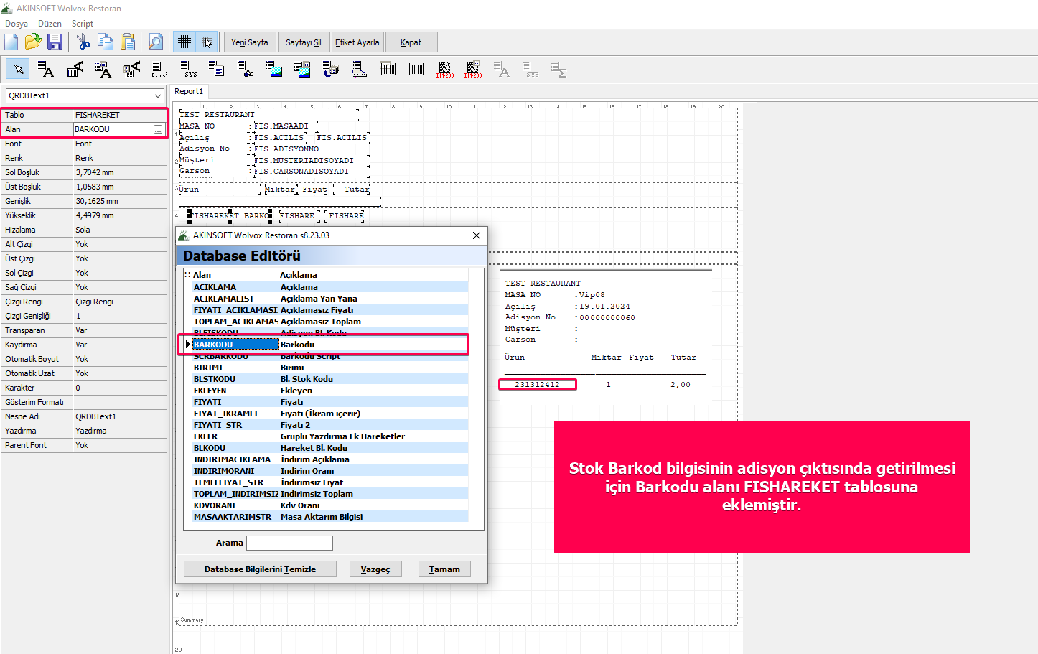
Task: Click the Database Bilgilerini Temizle button
Action: [260, 569]
